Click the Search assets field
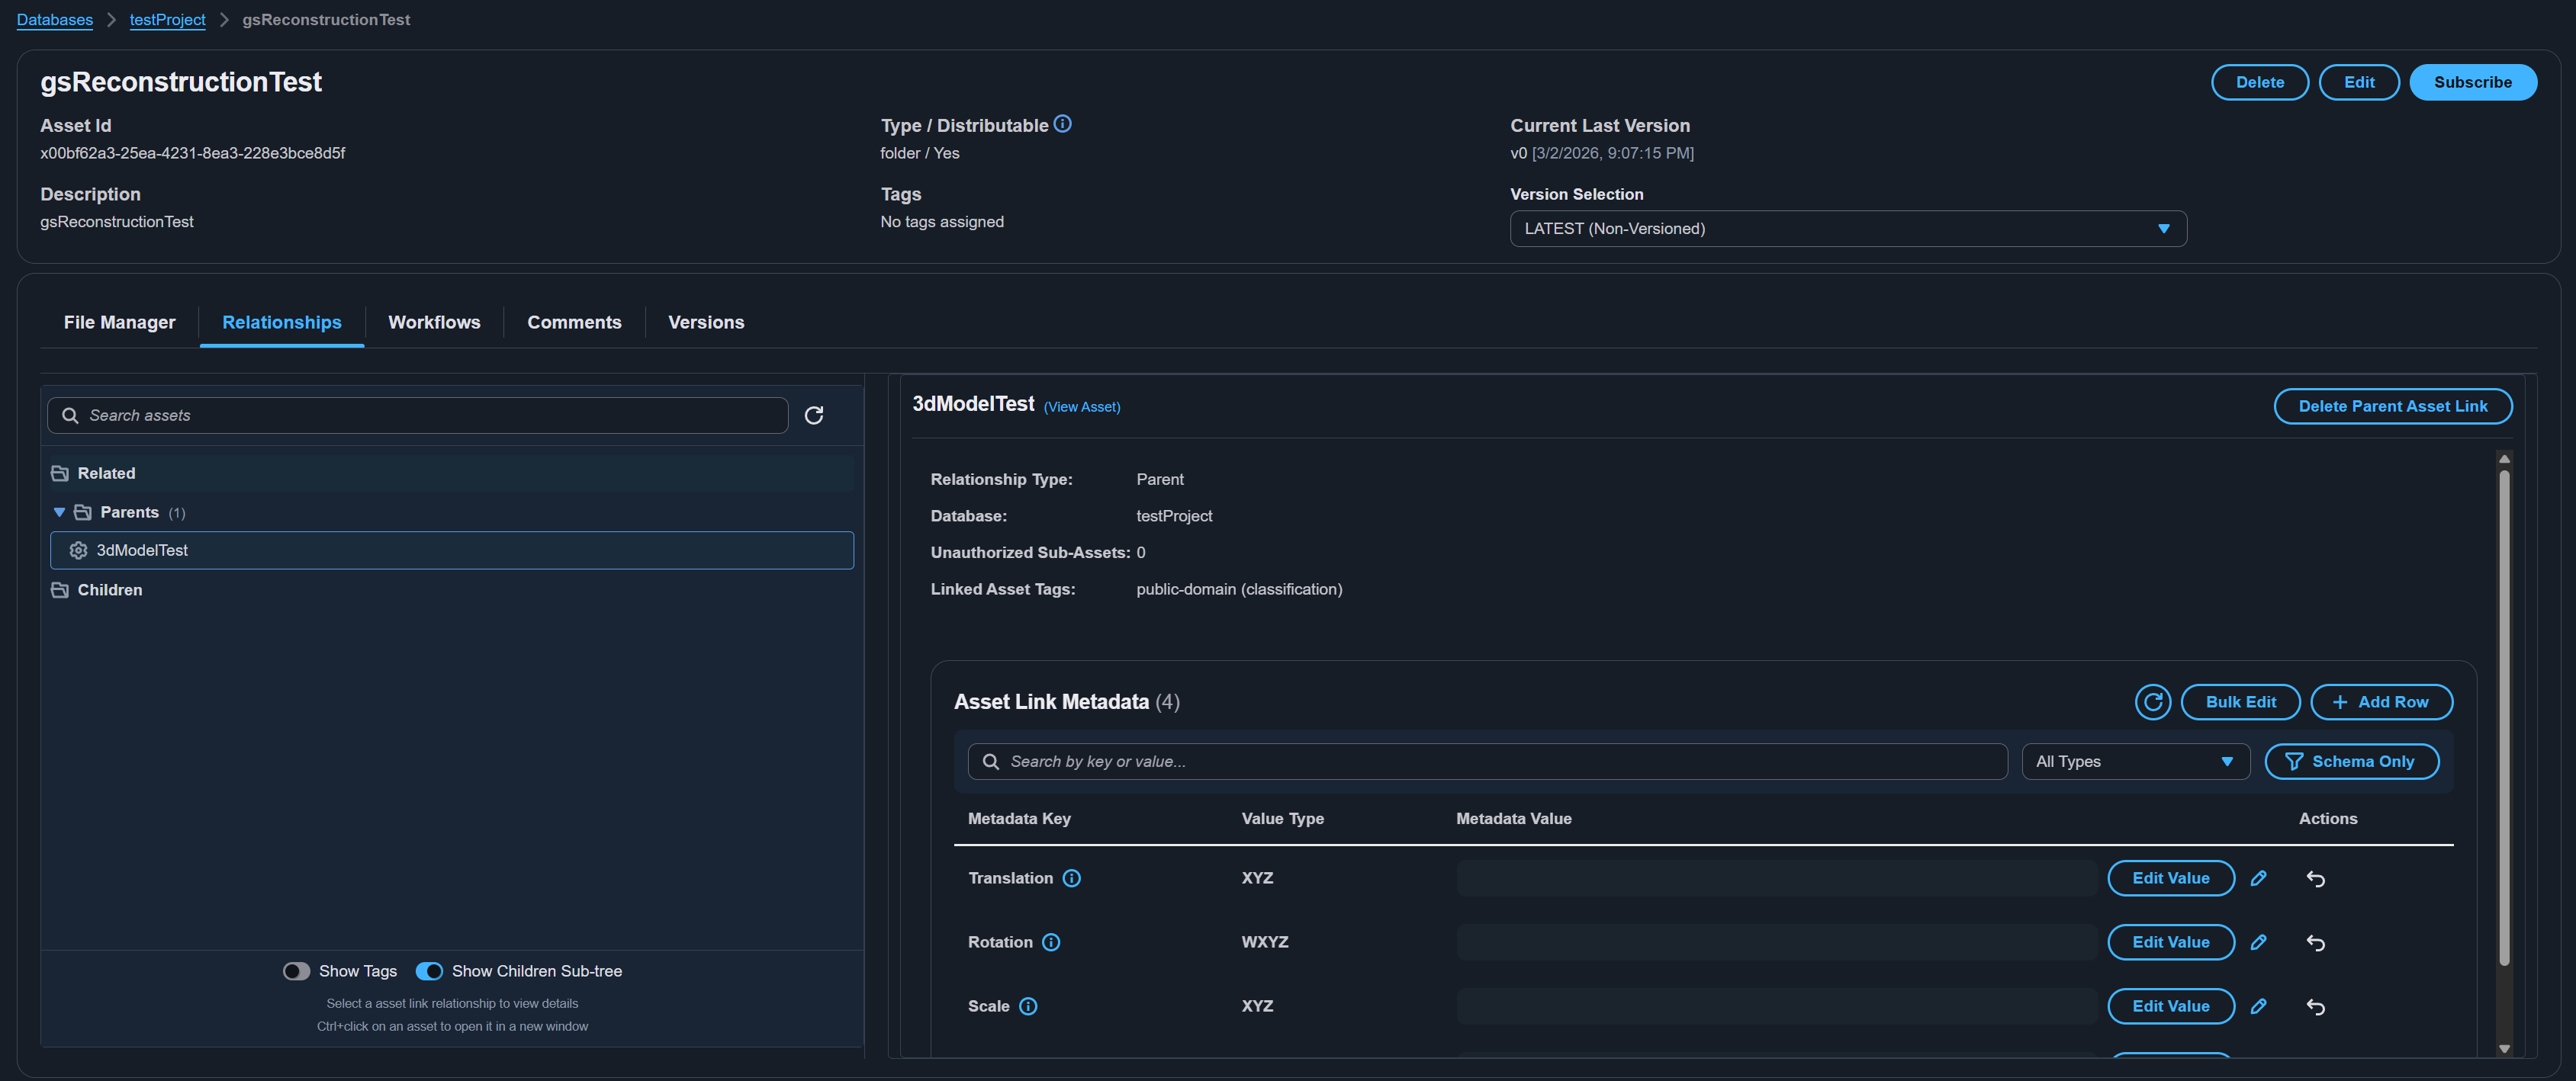The height and width of the screenshot is (1081, 2576). click(x=418, y=415)
